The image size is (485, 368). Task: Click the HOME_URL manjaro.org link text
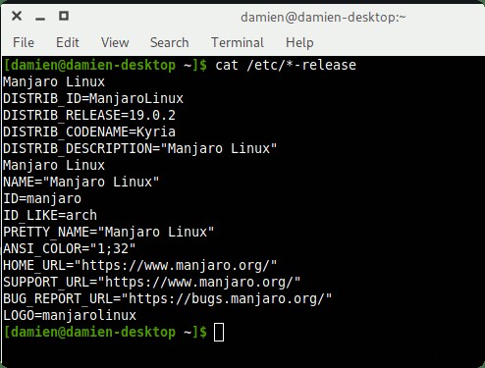tap(176, 265)
